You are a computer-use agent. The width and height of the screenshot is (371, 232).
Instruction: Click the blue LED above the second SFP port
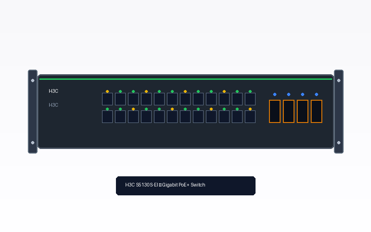[288, 95]
